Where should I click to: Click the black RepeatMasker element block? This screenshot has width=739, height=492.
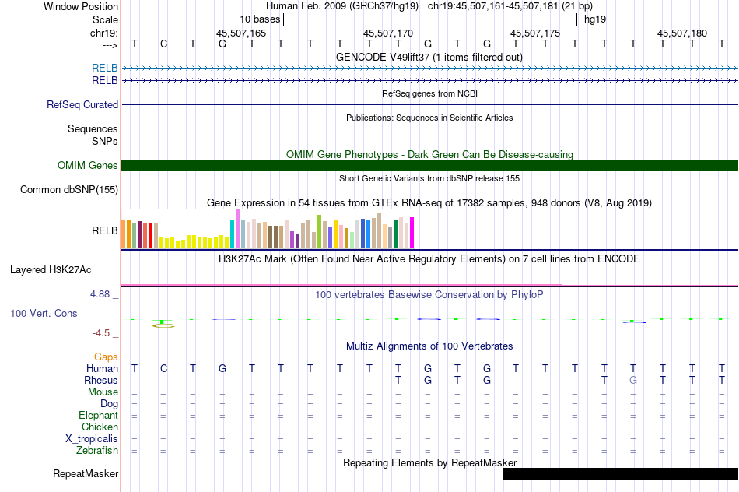620,473
